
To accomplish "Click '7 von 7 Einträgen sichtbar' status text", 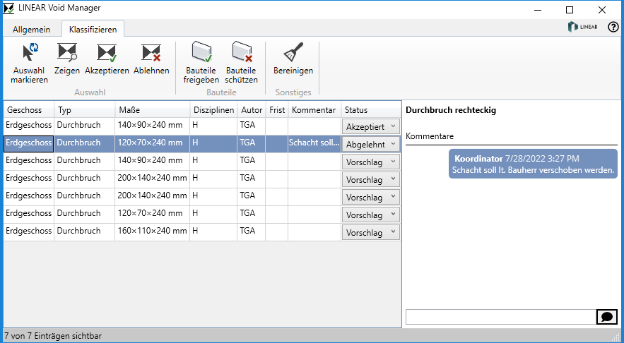I will [53, 336].
